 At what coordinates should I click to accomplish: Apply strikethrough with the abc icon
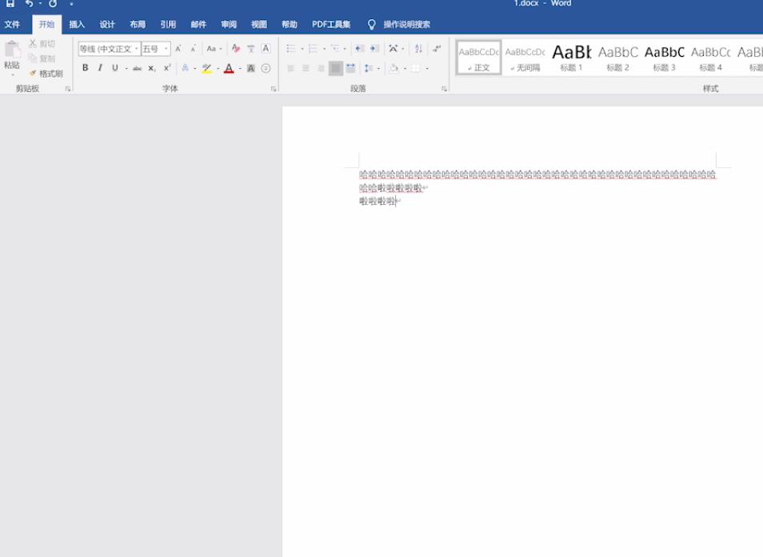pyautogui.click(x=138, y=69)
